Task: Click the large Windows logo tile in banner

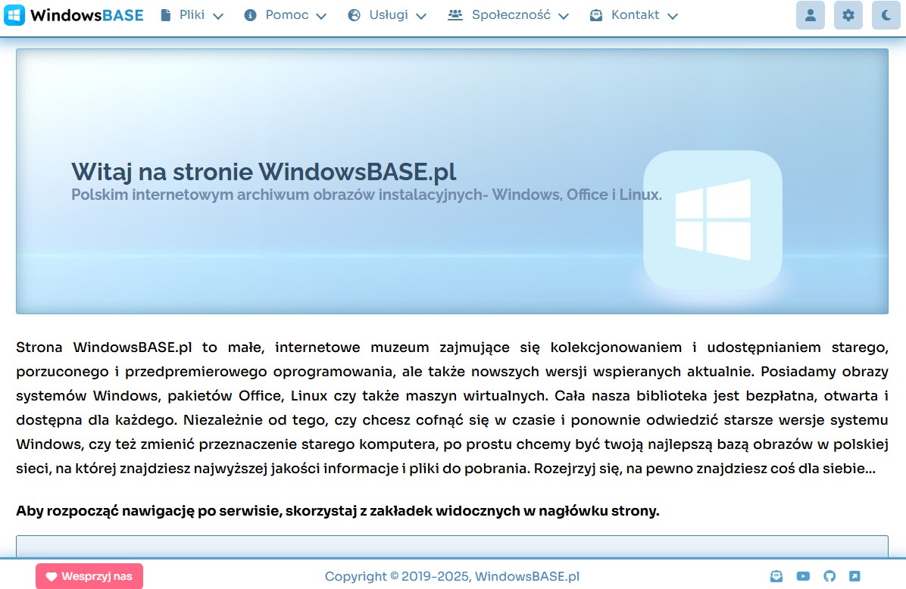Action: coord(712,220)
